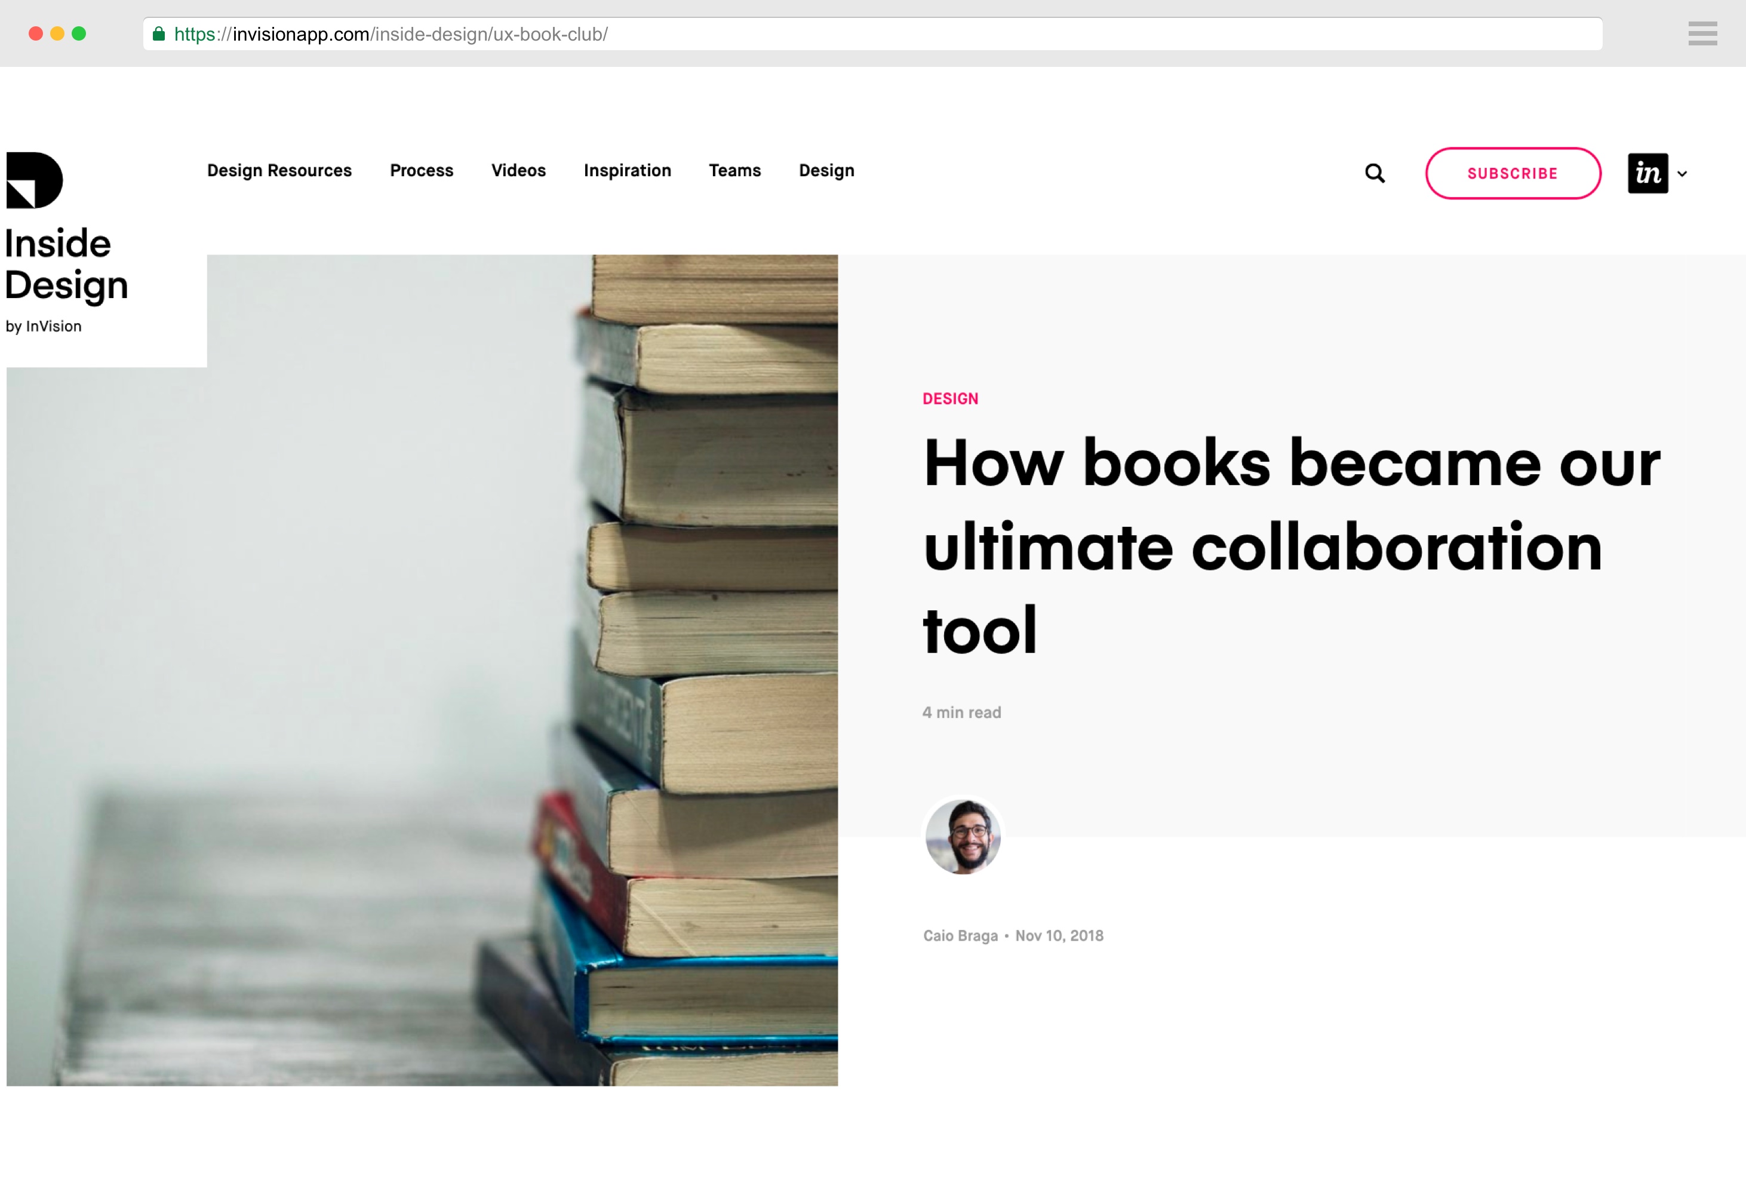The image size is (1746, 1204).
Task: Click the stacked books hero image
Action: 422,670
